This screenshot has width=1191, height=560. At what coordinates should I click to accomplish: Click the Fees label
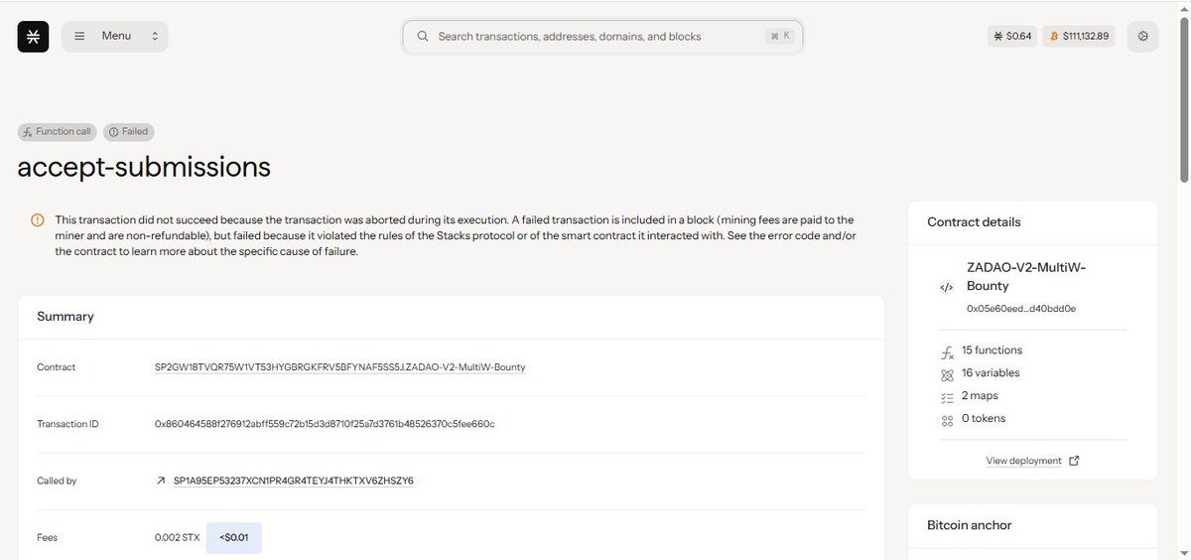point(47,537)
